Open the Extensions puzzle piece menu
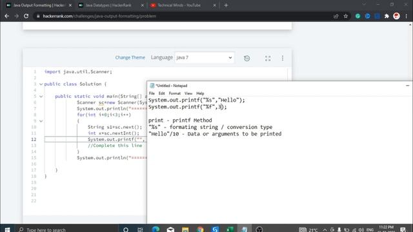Image resolution: width=413 pixels, height=232 pixels. 387,16
